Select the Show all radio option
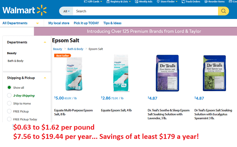The width and height of the screenshot is (237, 147). pos(9,87)
